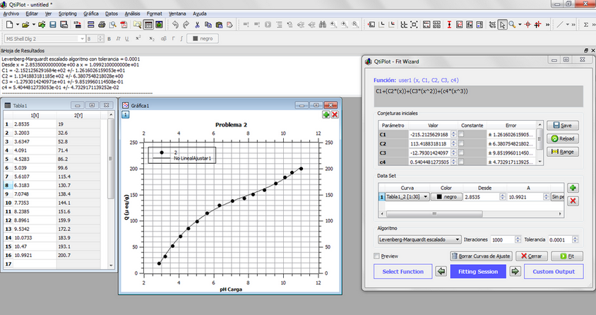This screenshot has height=315, width=596.
Task: Click the zoom magnifier tool icon
Action: click(x=513, y=25)
